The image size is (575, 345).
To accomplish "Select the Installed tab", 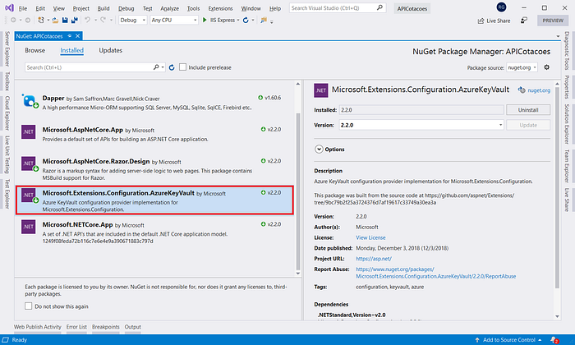I will [72, 50].
